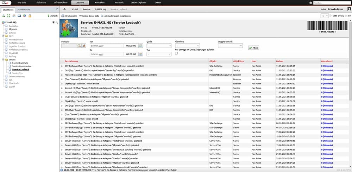The height and width of the screenshot is (172, 352).
Task: Open the Typ dropdown
Action: 159,54
